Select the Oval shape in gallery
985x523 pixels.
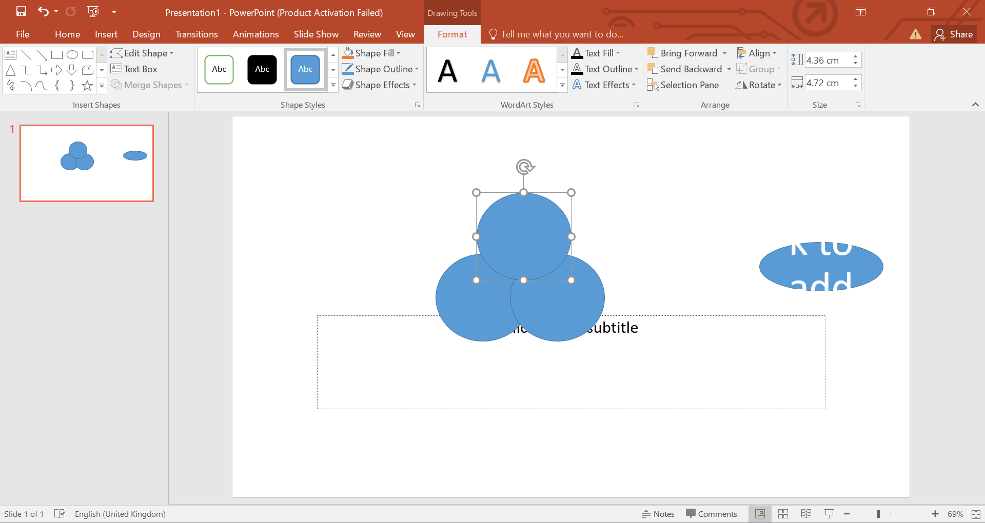[72, 54]
